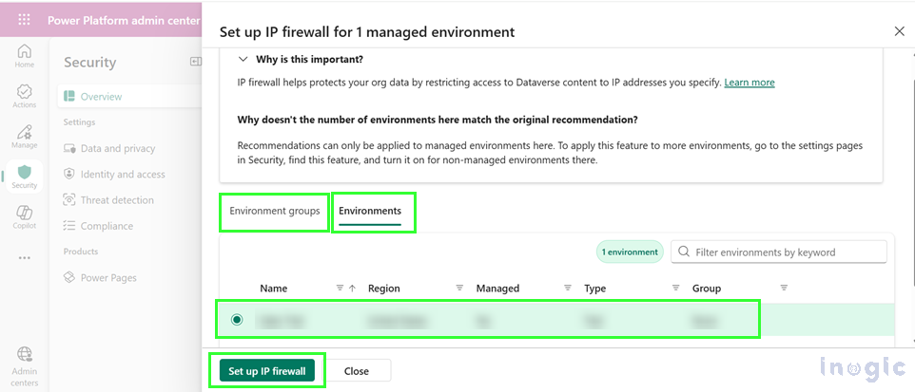
Task: Select the environment row radio button
Action: (x=237, y=319)
